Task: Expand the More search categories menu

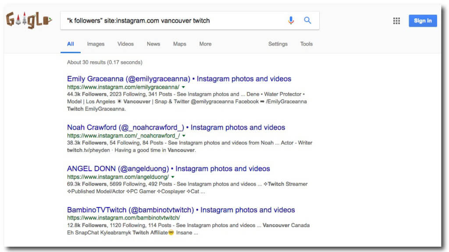Action: coord(205,44)
